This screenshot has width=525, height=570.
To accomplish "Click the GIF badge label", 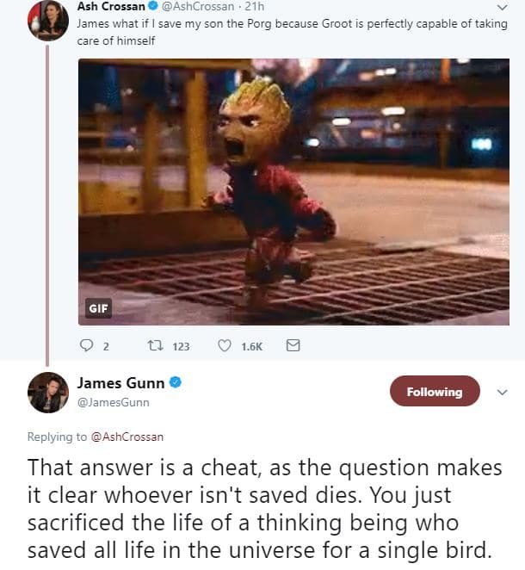I will tap(98, 308).
